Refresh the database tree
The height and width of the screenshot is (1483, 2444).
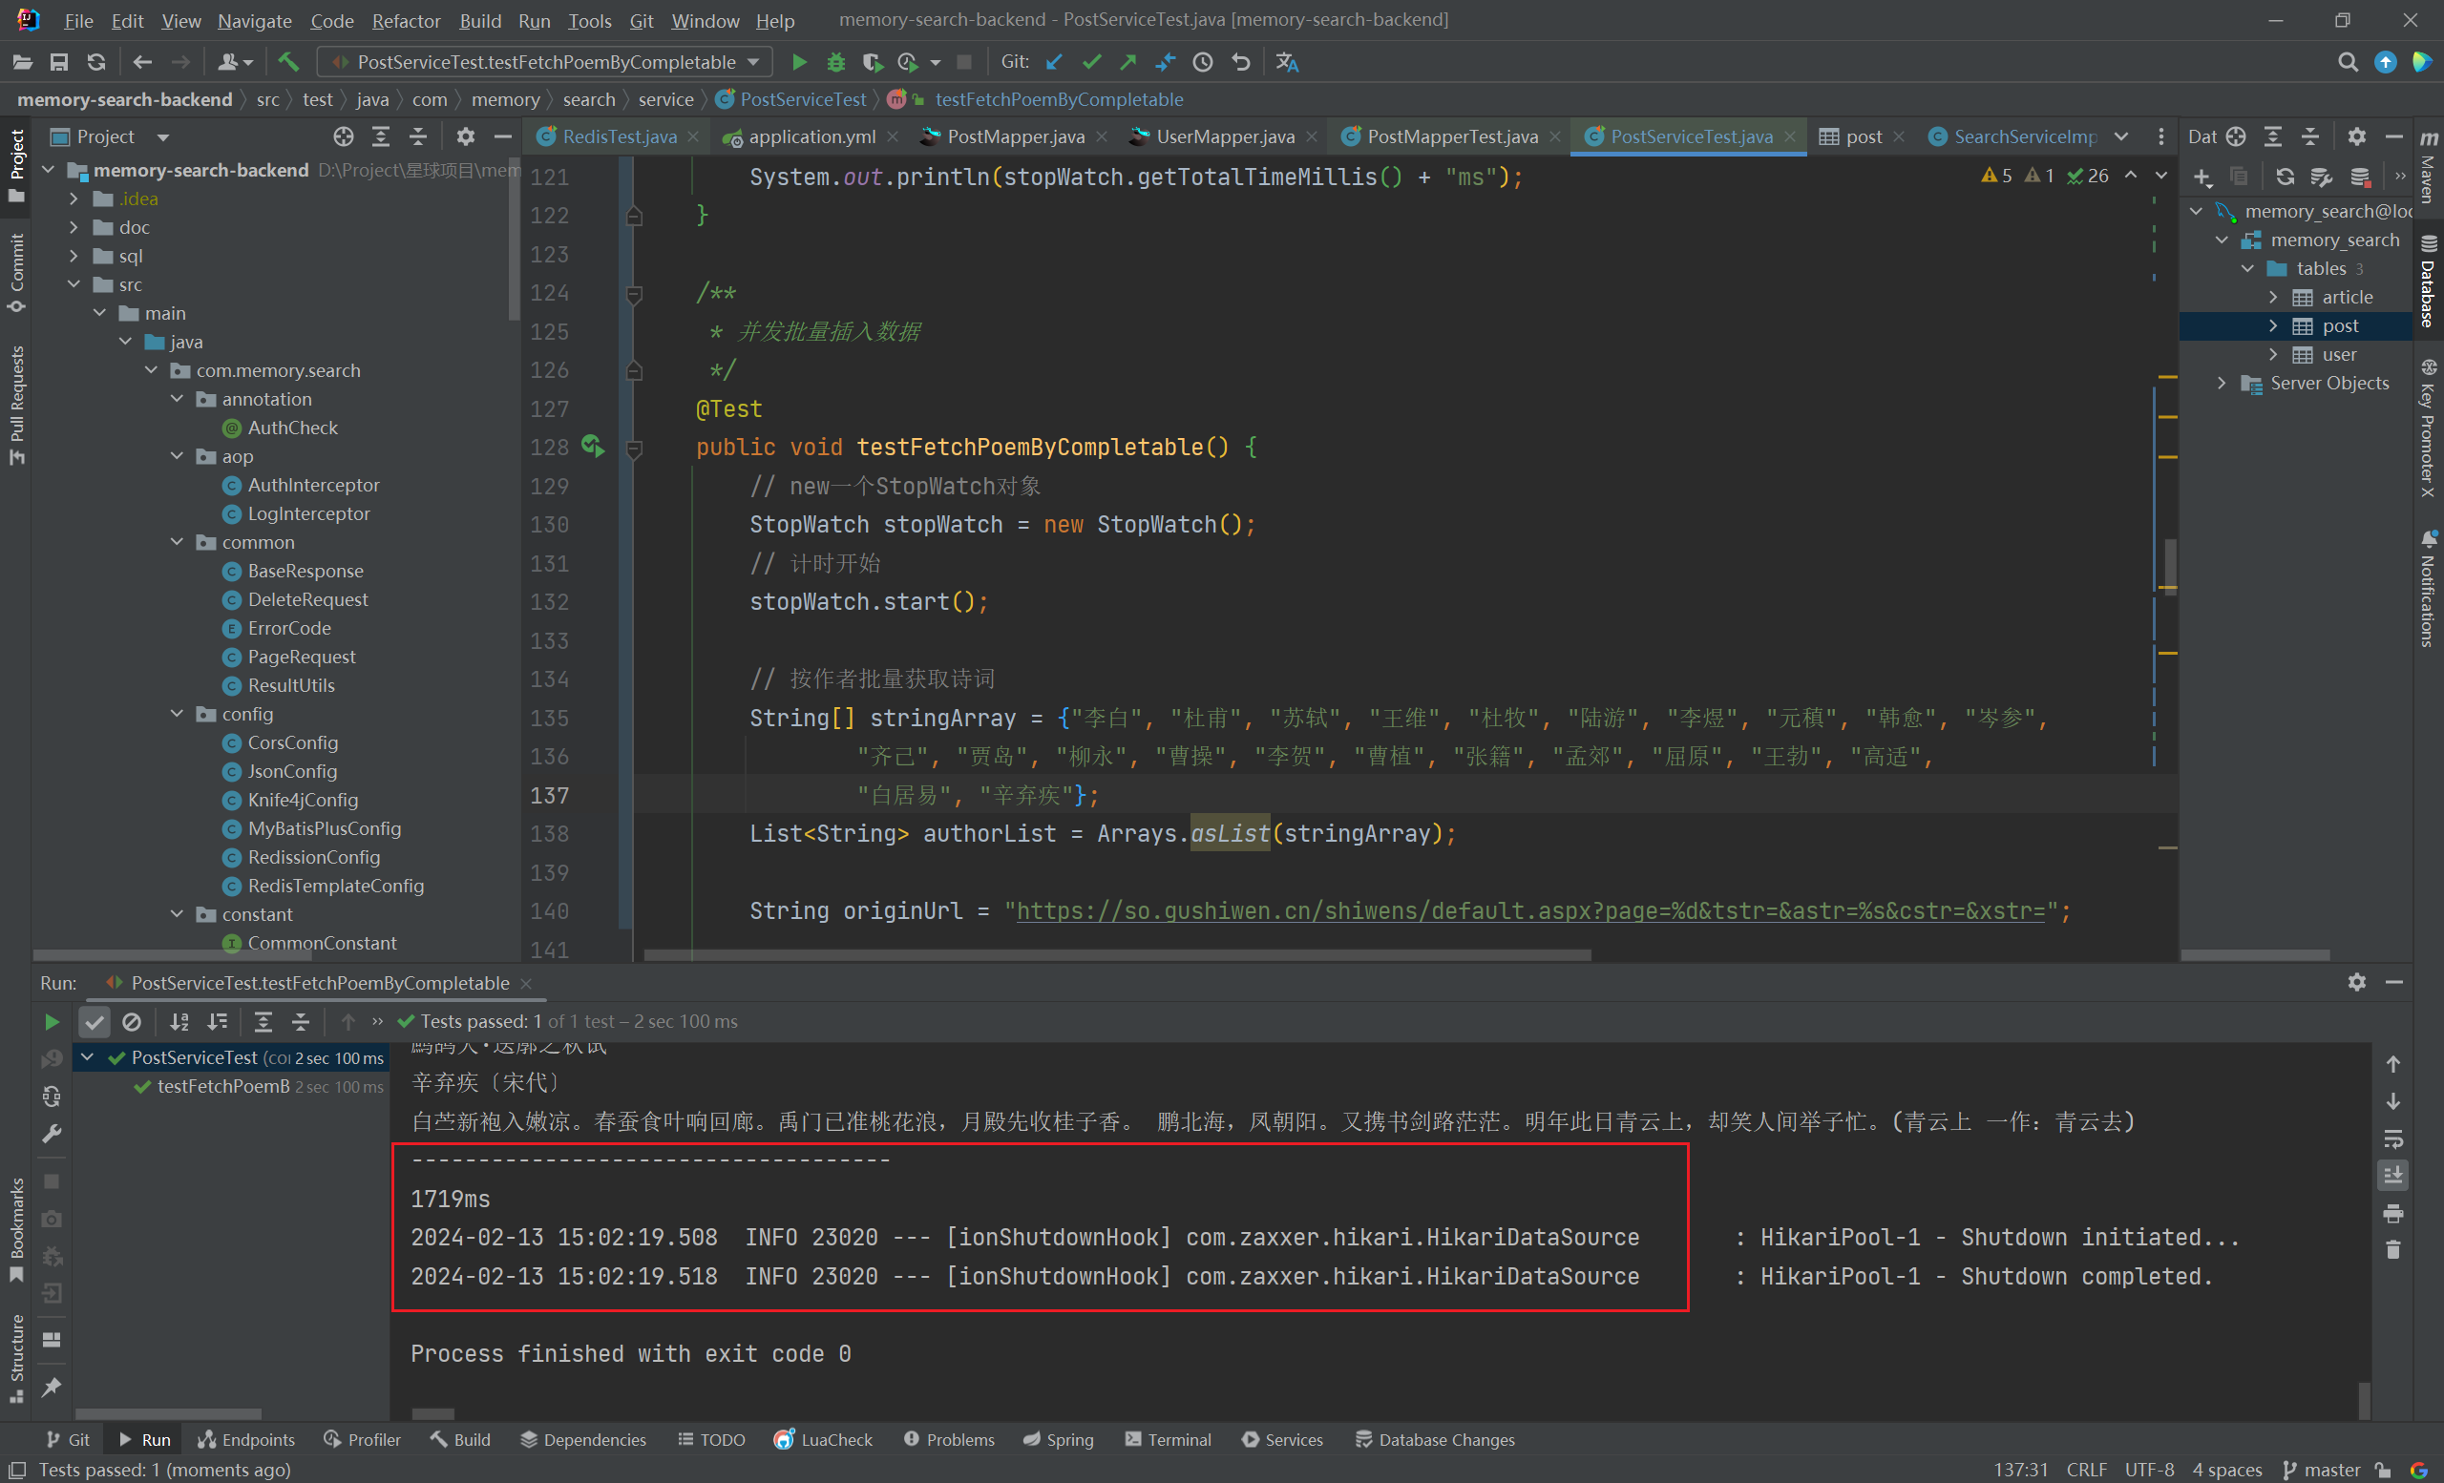pyautogui.click(x=2286, y=177)
